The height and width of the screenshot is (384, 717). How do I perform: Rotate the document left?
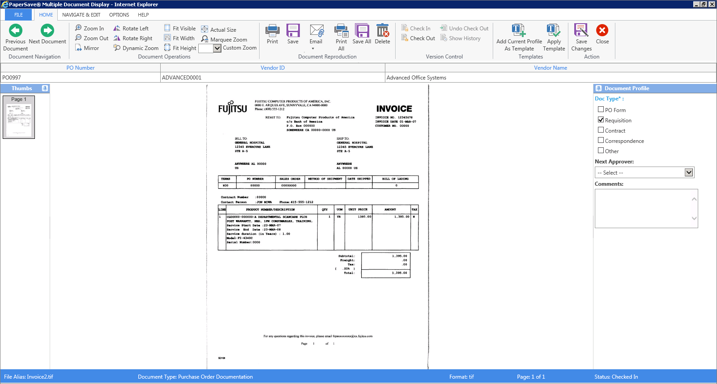tap(131, 28)
